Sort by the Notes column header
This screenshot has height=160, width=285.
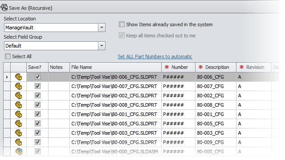click(x=59, y=67)
